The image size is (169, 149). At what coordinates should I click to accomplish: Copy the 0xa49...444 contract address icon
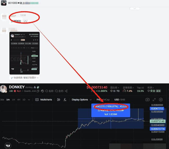pyautogui.click(x=38, y=91)
